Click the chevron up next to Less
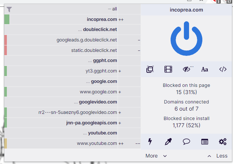Image resolution: width=233 pixels, height=164 pixels. point(209,156)
